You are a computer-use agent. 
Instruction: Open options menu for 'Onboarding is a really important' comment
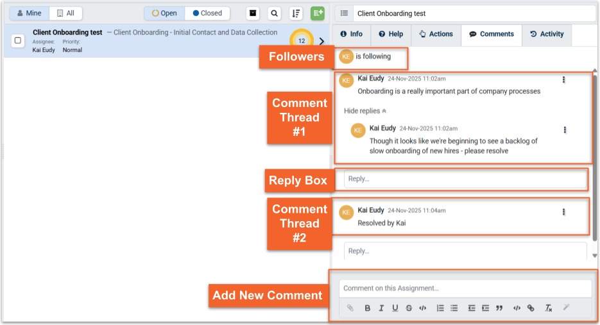pyautogui.click(x=563, y=79)
